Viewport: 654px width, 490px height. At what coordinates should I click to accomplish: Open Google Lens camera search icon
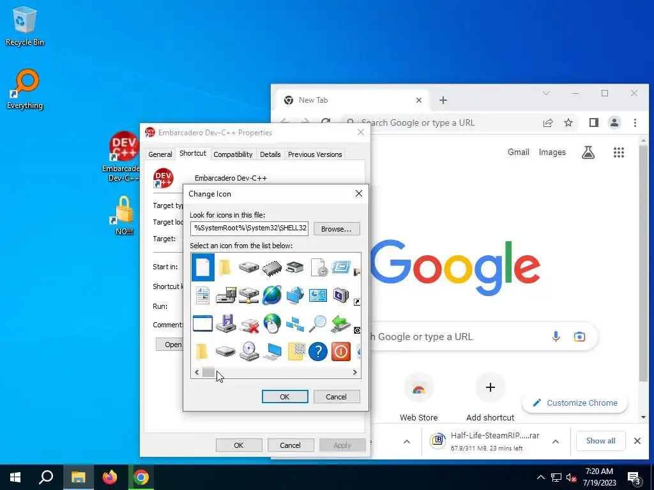pyautogui.click(x=579, y=336)
